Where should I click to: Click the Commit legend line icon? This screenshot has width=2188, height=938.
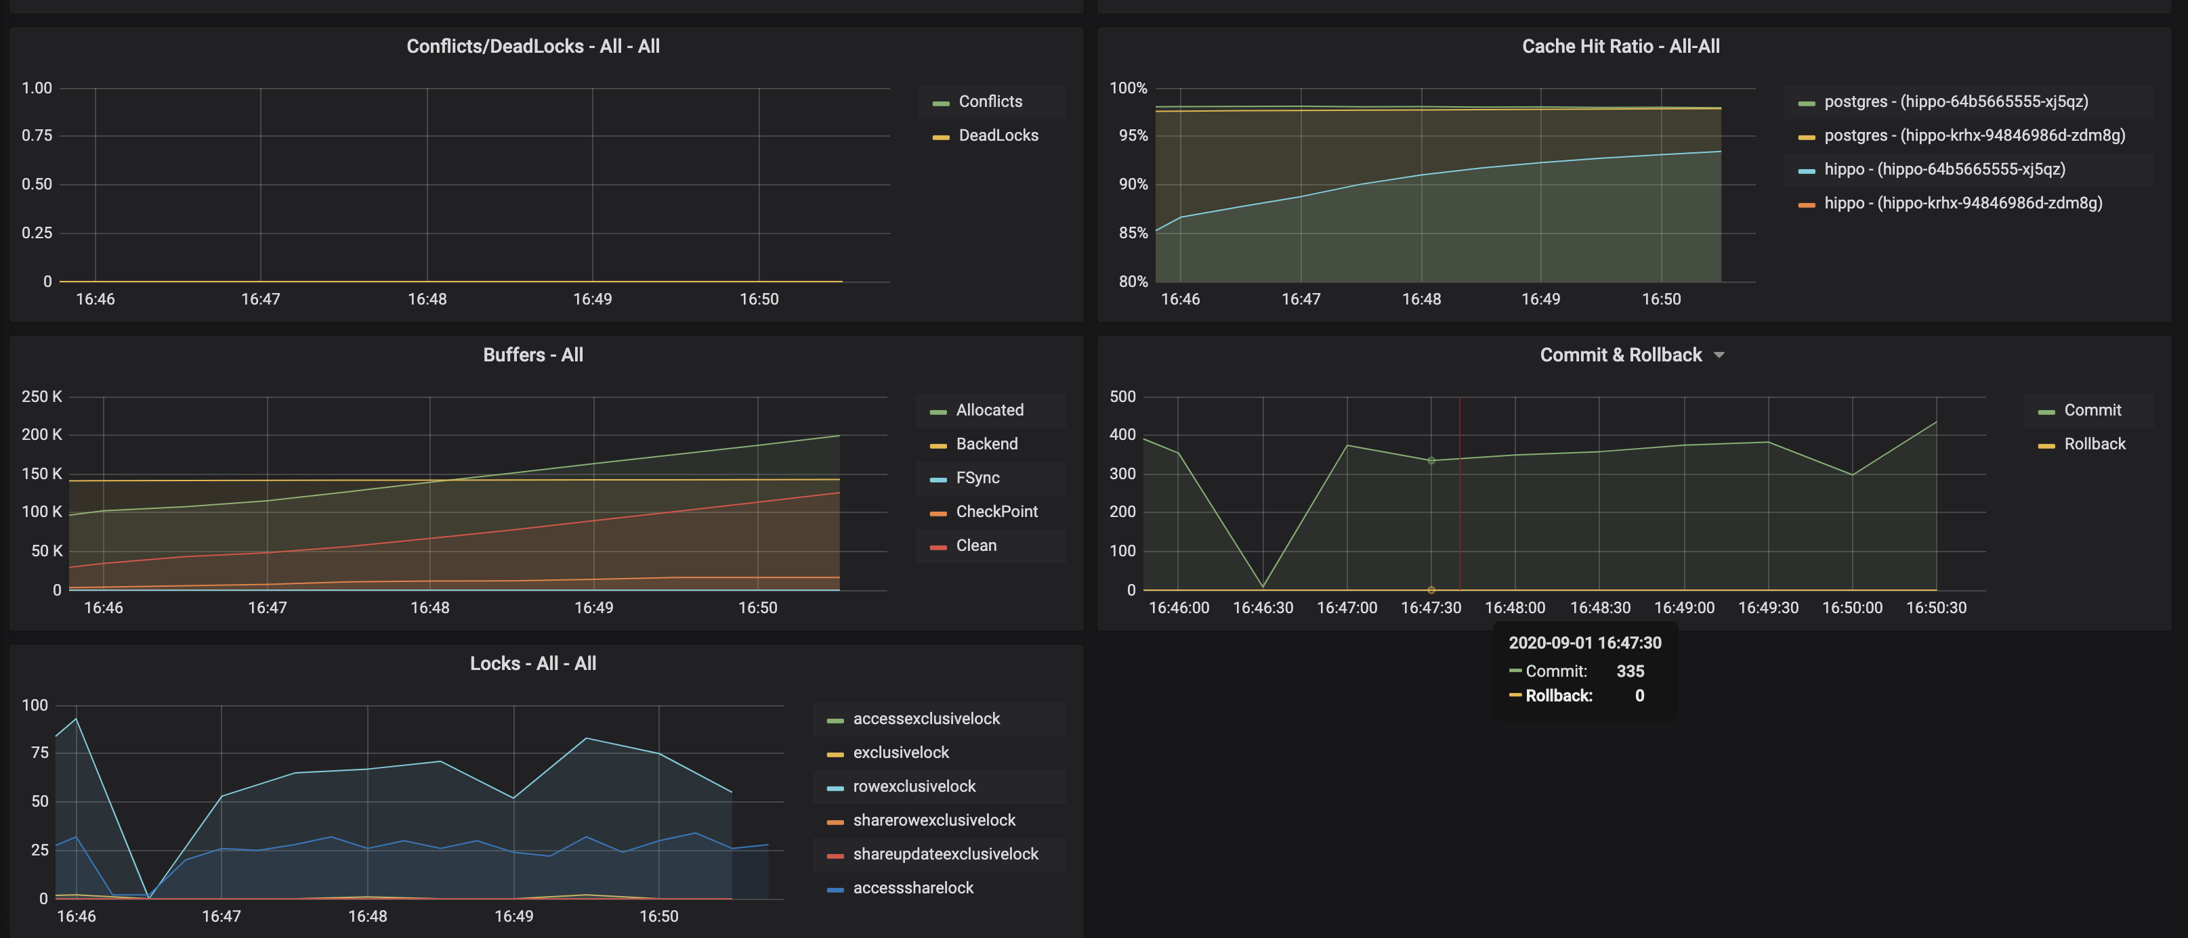click(2047, 409)
